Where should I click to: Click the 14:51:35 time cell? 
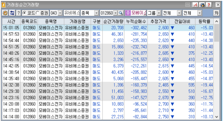pyautogui.click(x=11, y=47)
